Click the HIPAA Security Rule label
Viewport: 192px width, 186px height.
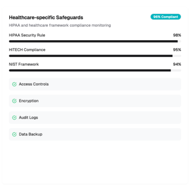pyautogui.click(x=27, y=35)
